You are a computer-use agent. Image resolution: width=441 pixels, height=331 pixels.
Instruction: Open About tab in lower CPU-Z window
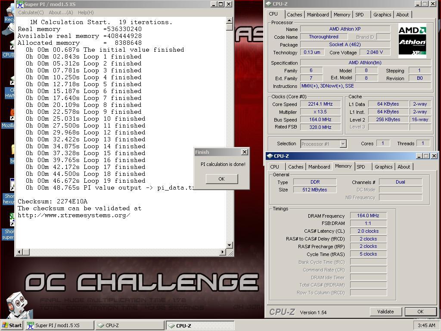pyautogui.click(x=404, y=167)
